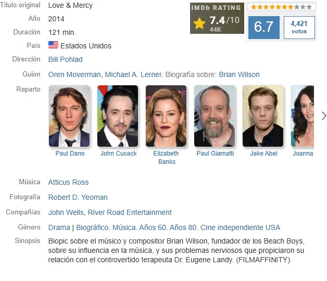Viewport: 327px width, 281px height.
Task: Open Oren Moverman screenwriter link
Action: click(x=74, y=74)
